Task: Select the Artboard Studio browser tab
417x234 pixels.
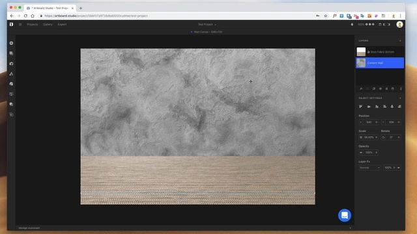Action: [50, 8]
